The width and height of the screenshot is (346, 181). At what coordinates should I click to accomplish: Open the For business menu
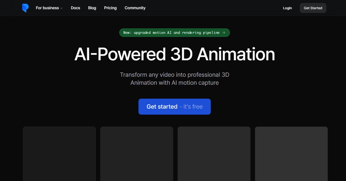pyautogui.click(x=47, y=8)
